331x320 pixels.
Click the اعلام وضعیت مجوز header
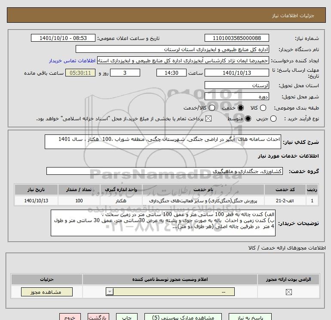coord(170,279)
